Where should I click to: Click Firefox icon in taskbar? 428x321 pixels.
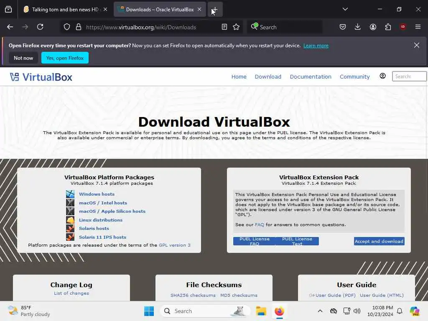[x=279, y=311]
